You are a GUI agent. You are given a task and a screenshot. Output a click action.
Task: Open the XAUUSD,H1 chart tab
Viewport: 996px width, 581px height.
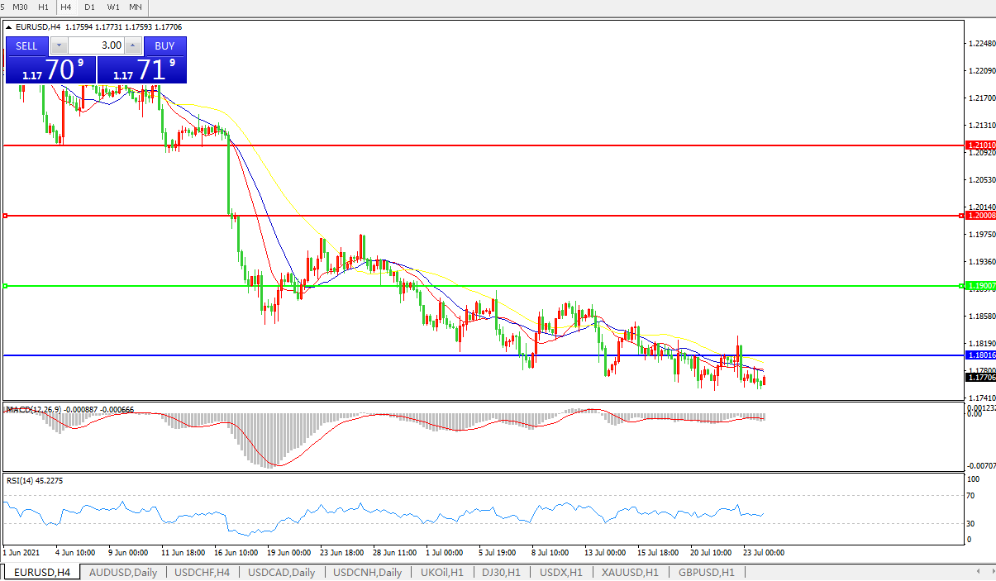tap(630, 573)
